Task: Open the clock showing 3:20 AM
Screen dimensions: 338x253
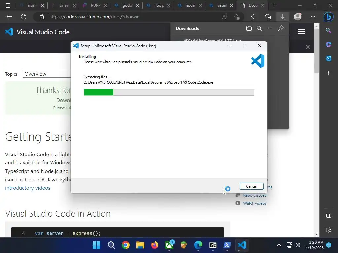Action: pos(315,245)
